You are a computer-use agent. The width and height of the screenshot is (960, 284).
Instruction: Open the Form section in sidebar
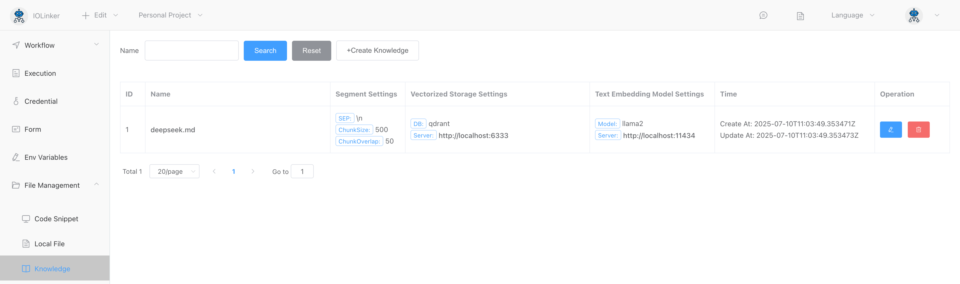coord(33,129)
